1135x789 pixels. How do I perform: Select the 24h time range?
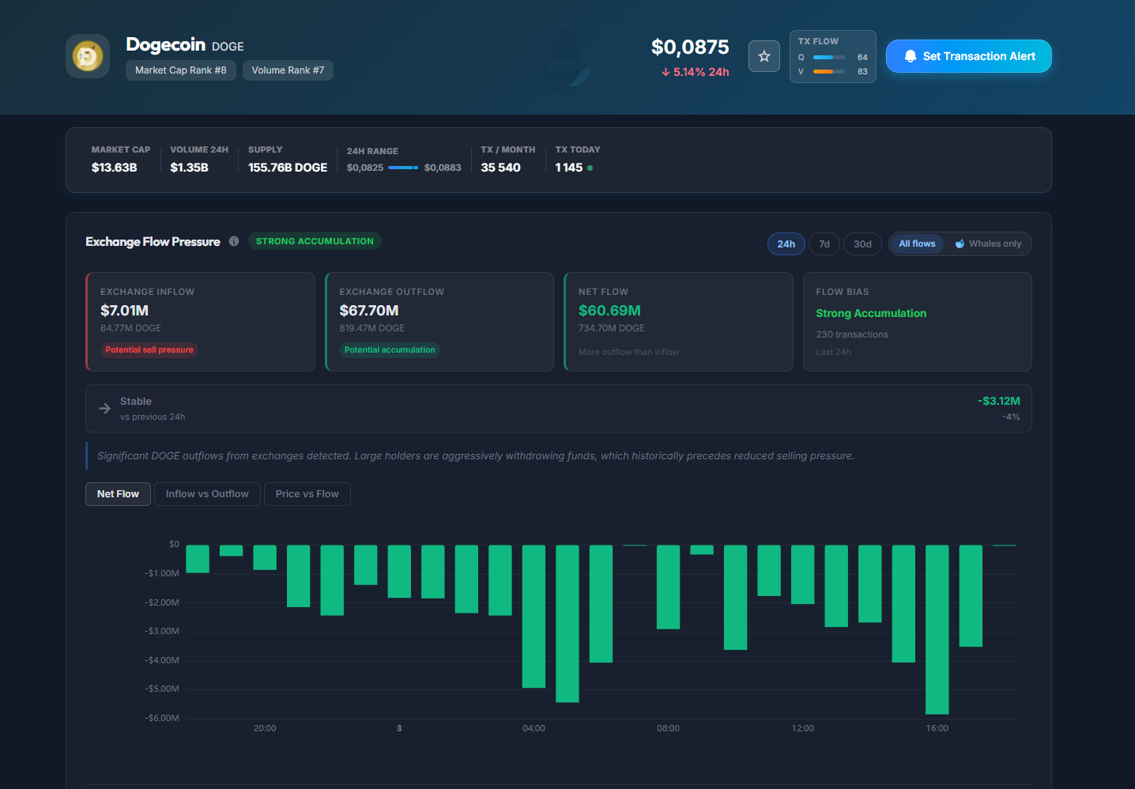786,243
